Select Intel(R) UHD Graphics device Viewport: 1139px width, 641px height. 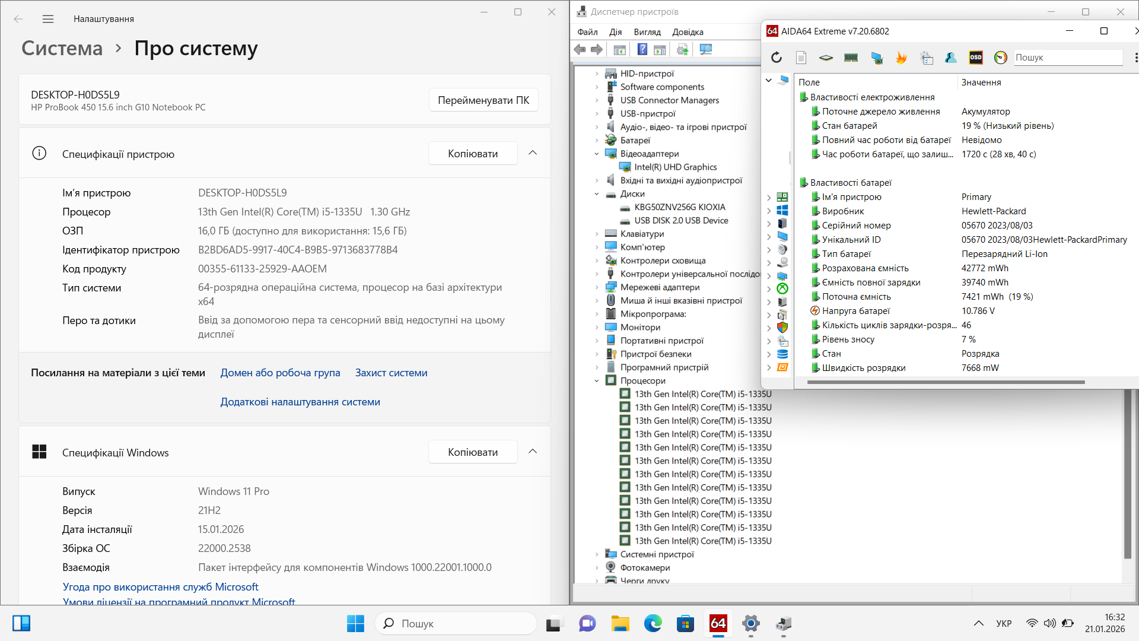coord(675,167)
